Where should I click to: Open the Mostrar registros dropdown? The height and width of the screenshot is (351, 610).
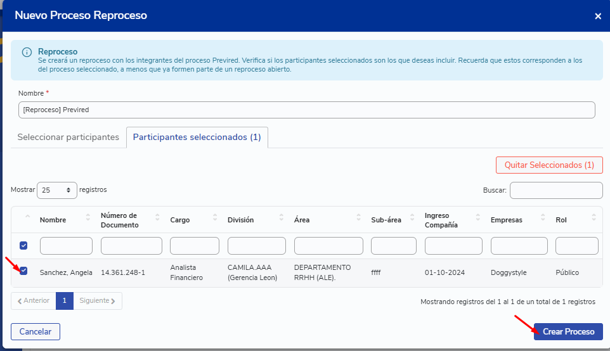pos(57,190)
